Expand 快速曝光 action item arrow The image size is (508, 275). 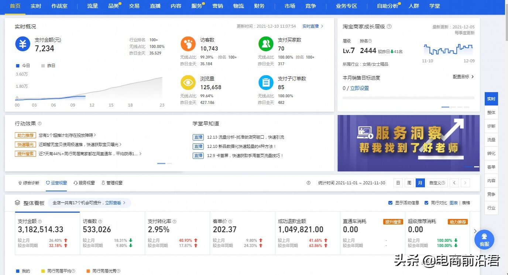120,145
